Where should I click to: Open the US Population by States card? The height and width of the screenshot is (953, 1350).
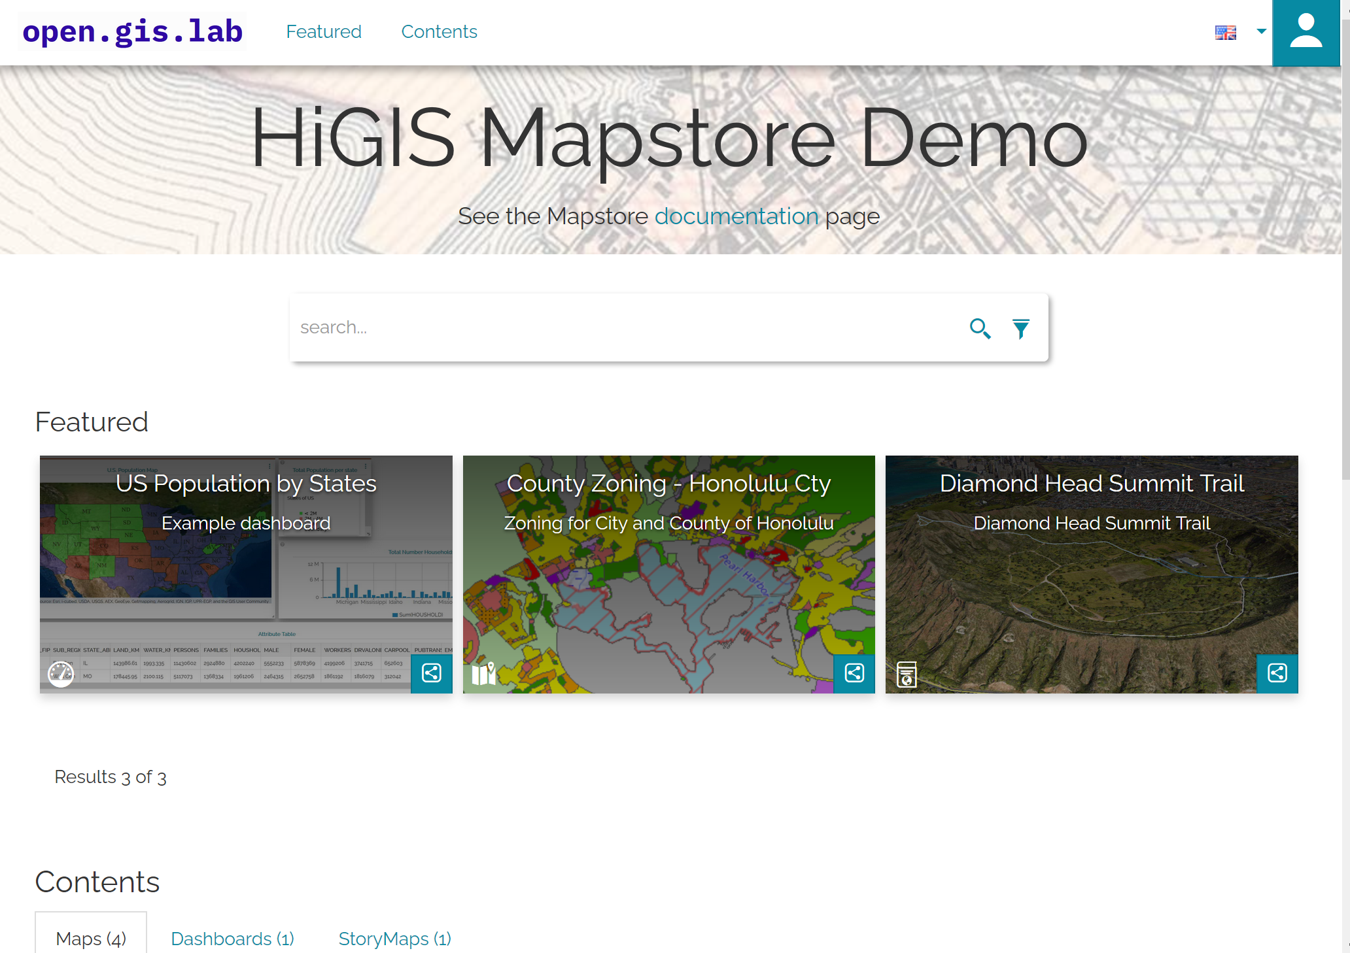point(246,574)
